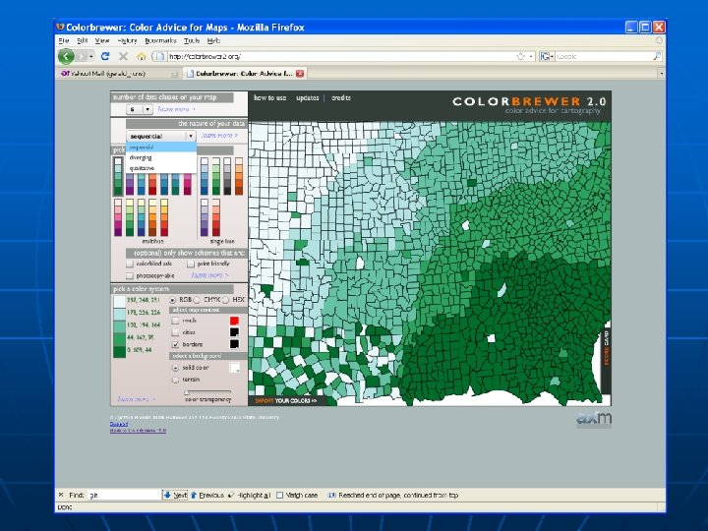The width and height of the screenshot is (708, 531).
Task: Enable the colorblind safe checkbox
Action: click(130, 264)
